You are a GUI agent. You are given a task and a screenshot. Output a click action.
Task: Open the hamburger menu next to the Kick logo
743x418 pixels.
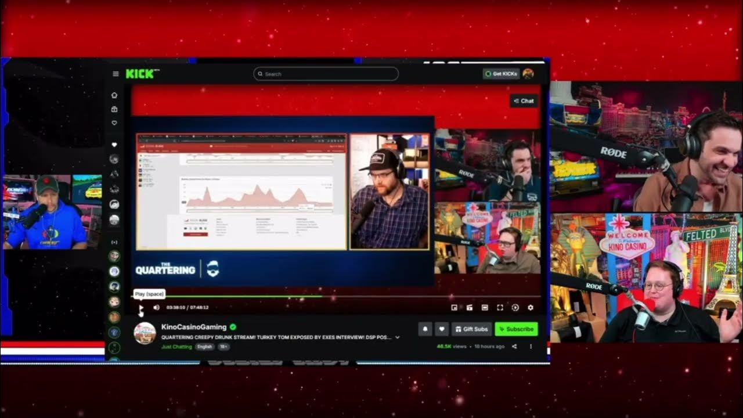[x=116, y=74]
